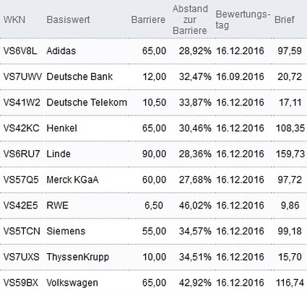307x295 pixels.
Task: Click the Bewertungstag column header
Action: tap(241, 19)
